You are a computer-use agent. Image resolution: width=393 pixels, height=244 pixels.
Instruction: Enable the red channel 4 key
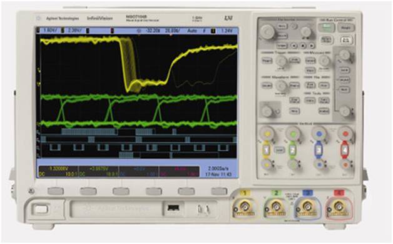tap(345, 150)
